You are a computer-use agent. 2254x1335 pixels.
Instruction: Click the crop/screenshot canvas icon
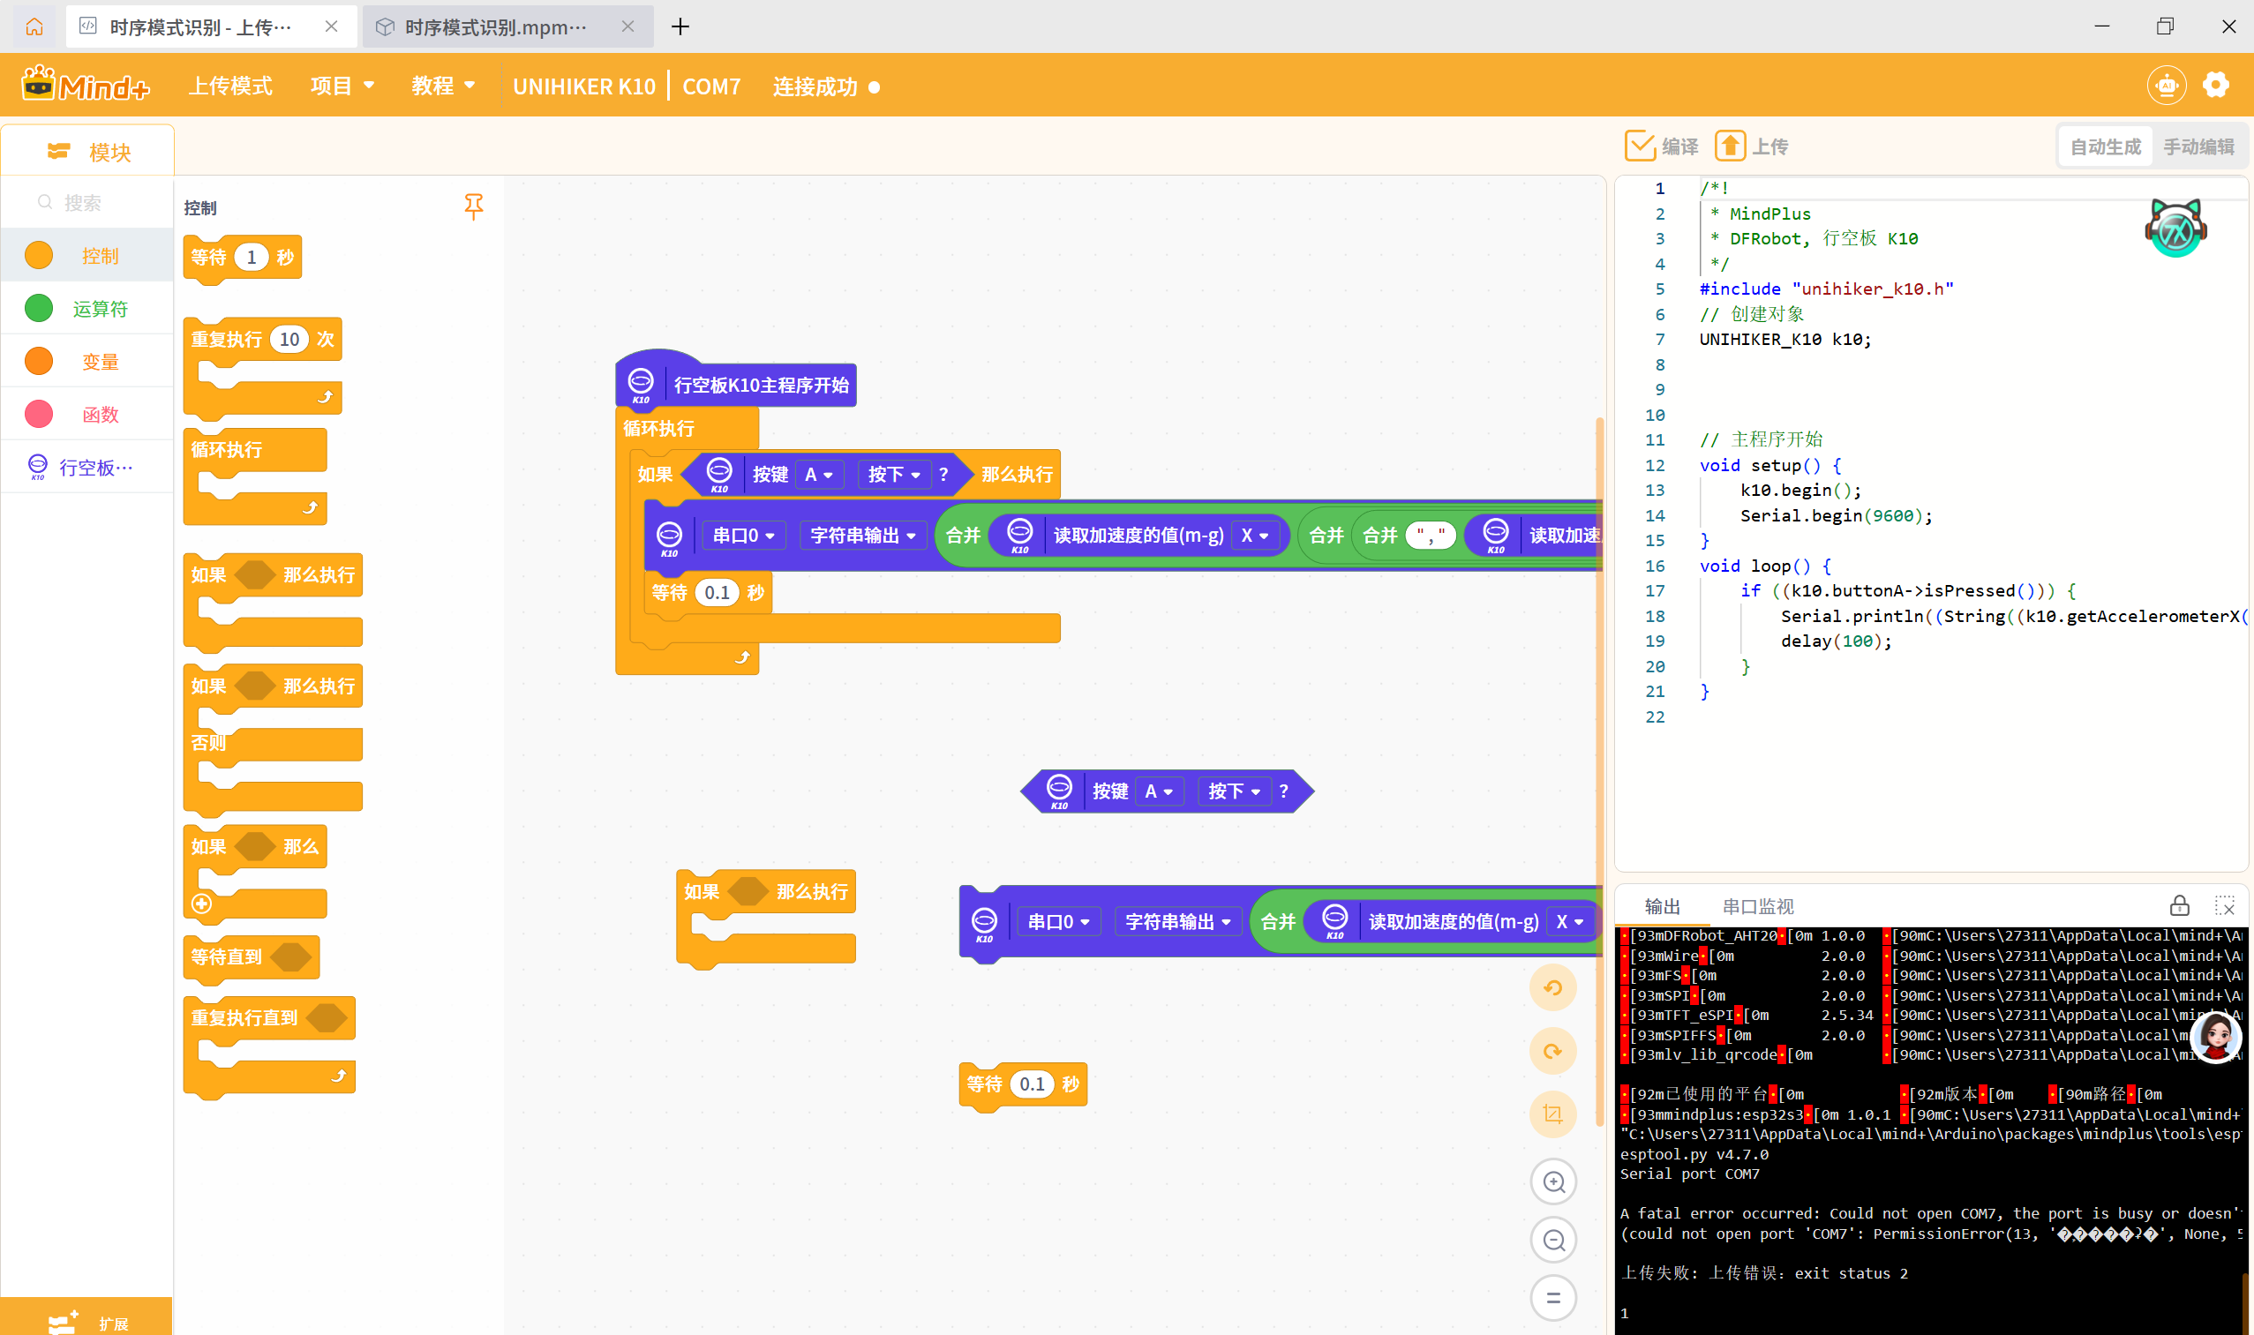1552,1114
